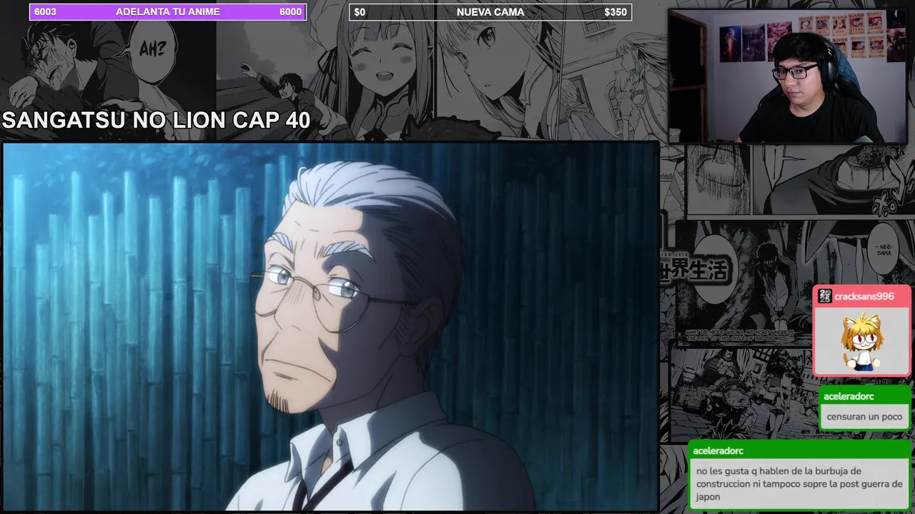Click aceleradorc name above burbuja message

(719, 450)
